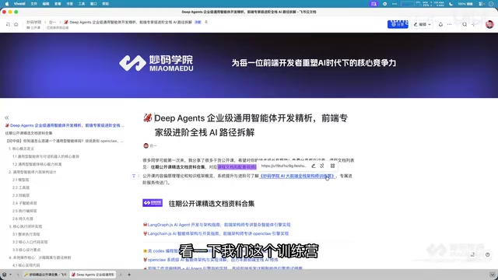Select outline title Deep Agents 企业级通用智能体开发精析
498x280 pixels.
(65, 125)
